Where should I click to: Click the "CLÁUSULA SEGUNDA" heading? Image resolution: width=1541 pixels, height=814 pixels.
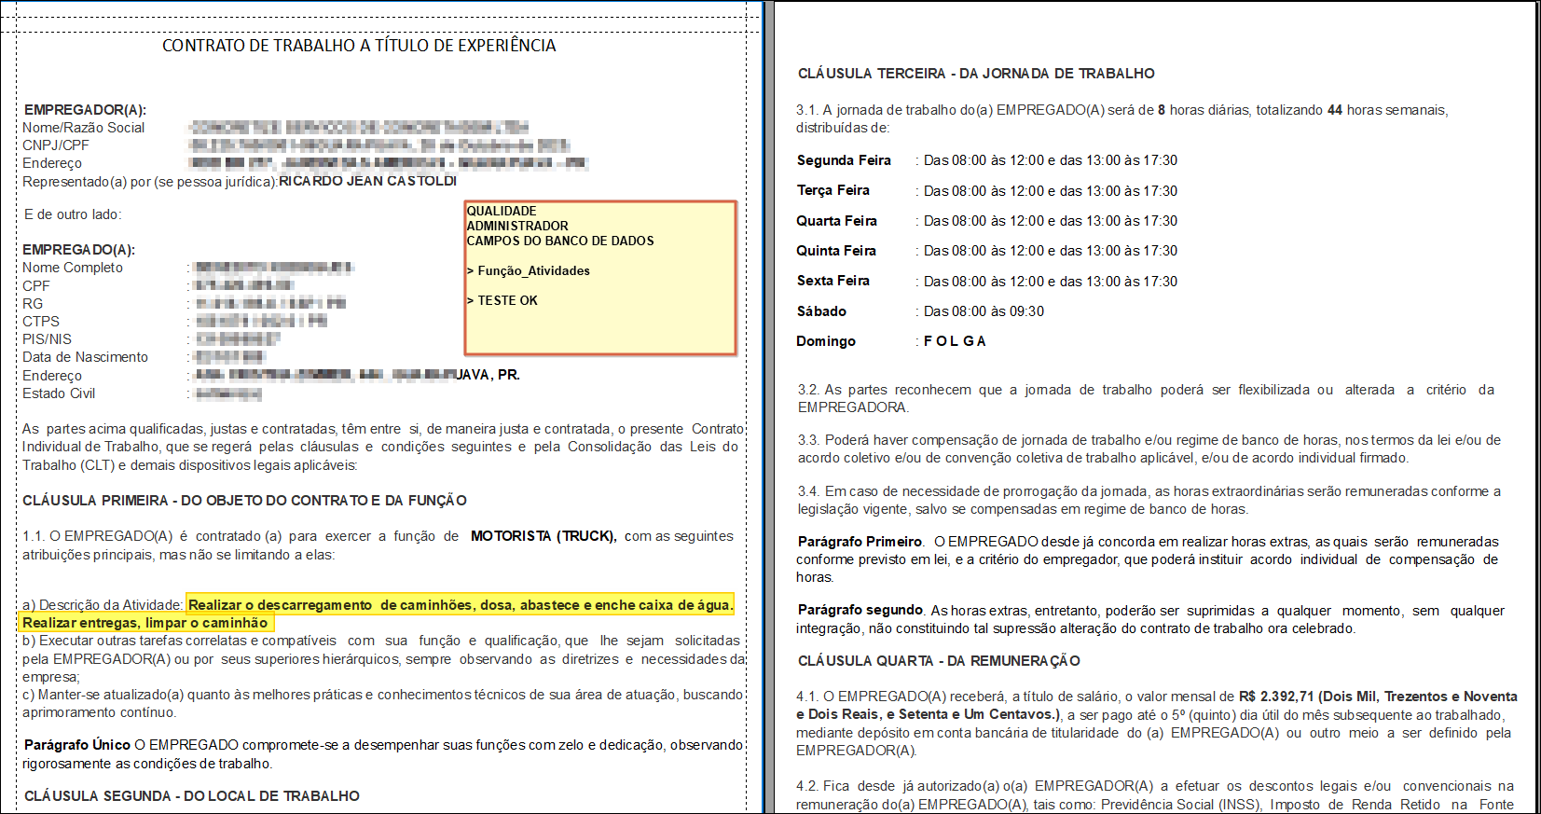(191, 796)
